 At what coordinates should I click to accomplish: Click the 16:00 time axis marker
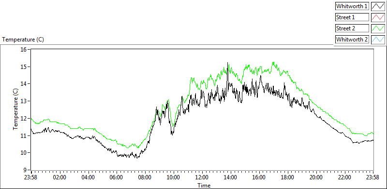click(259, 177)
